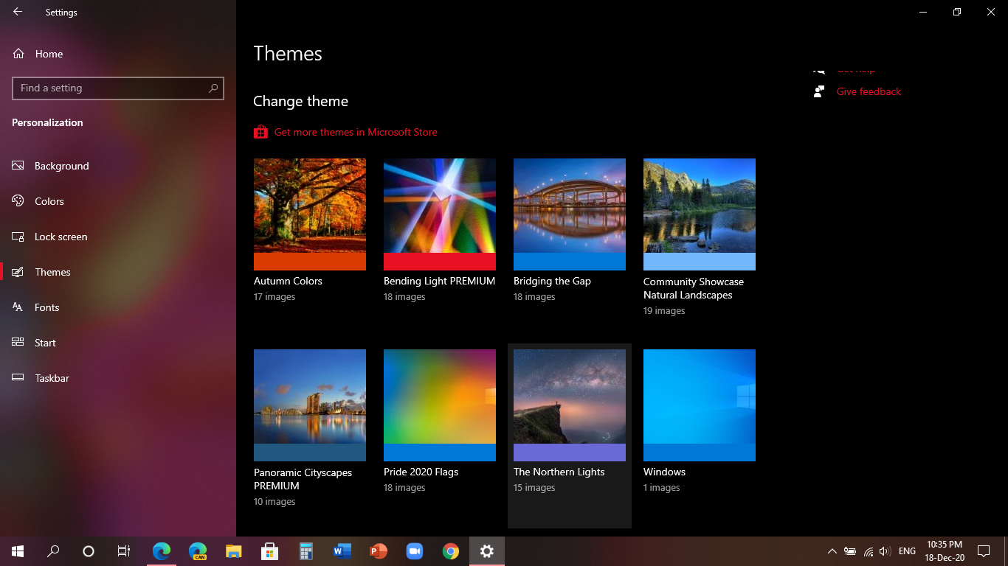Open Colors settings via palette icon
1008x566 pixels.
tap(18, 201)
